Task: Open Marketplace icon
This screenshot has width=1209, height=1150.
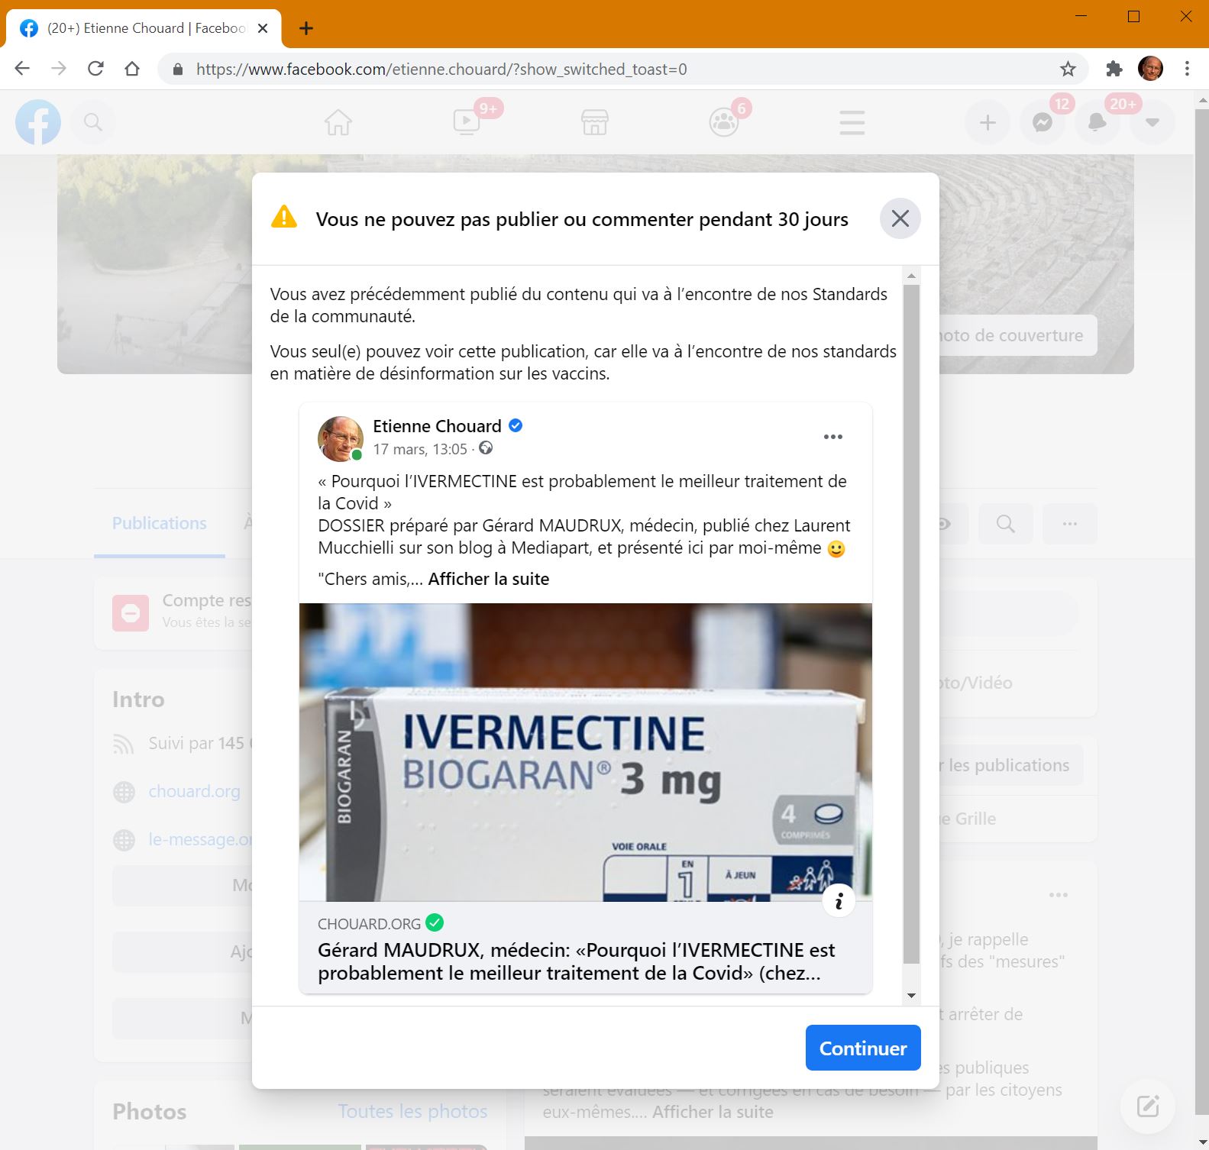Action: [x=595, y=122]
